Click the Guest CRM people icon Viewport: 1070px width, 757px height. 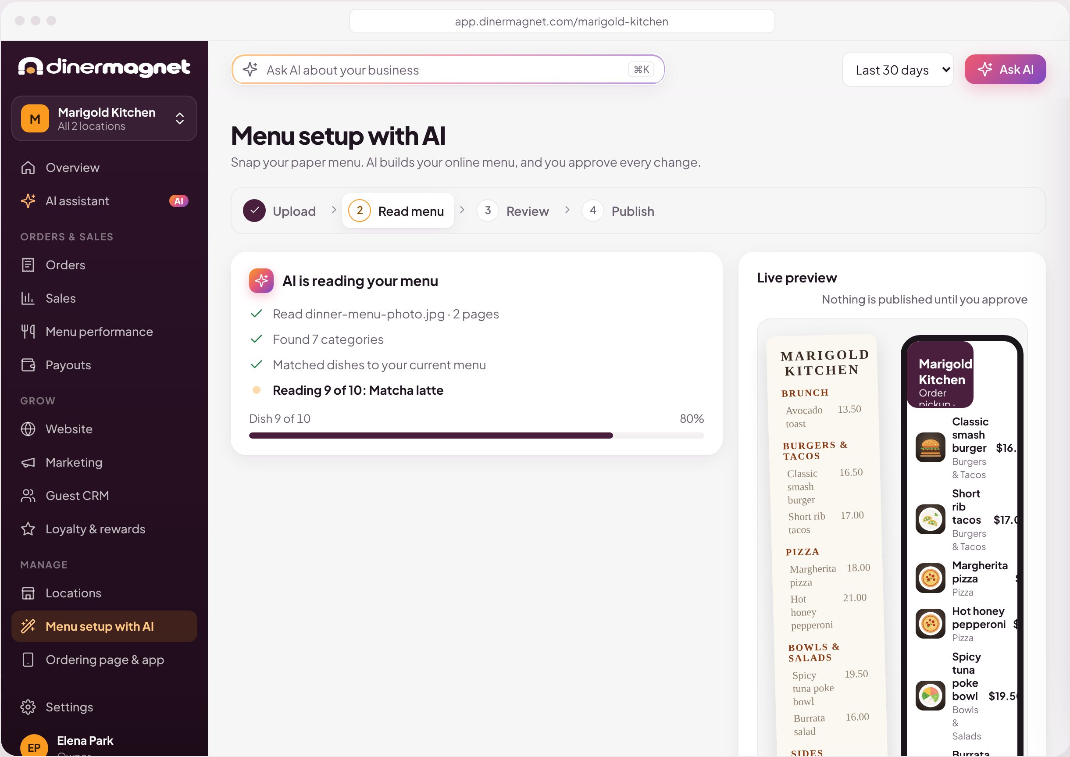coord(28,496)
